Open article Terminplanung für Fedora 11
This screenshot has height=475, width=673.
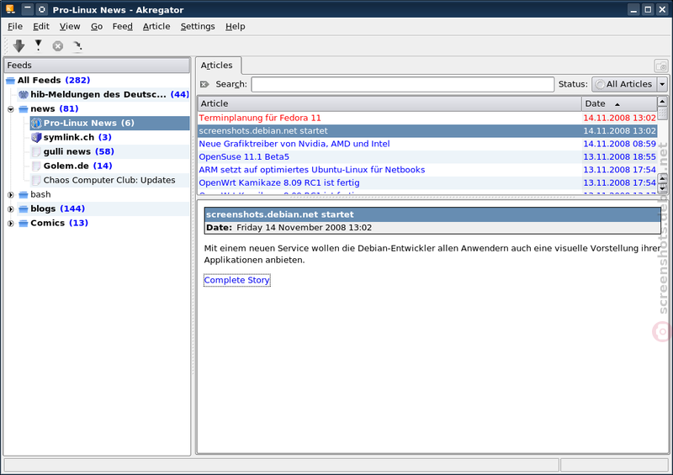[x=260, y=118]
